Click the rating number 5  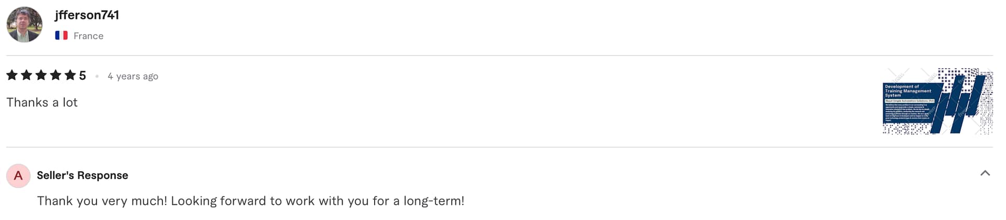83,76
